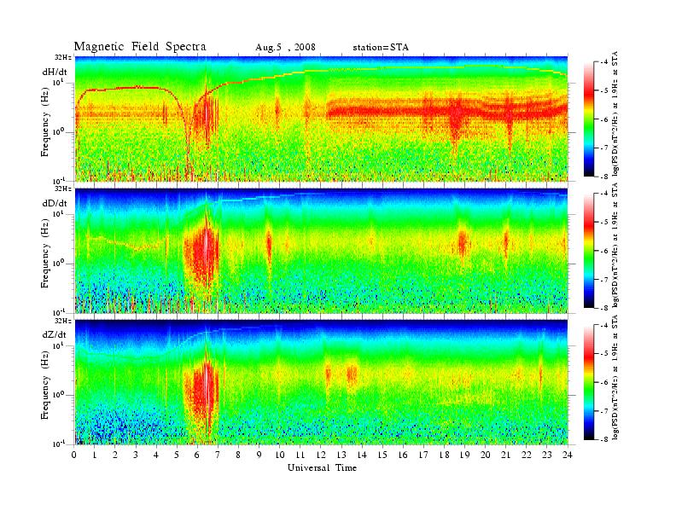
Task: Click the hour '24' tick label on time axis
Action: tap(567, 455)
